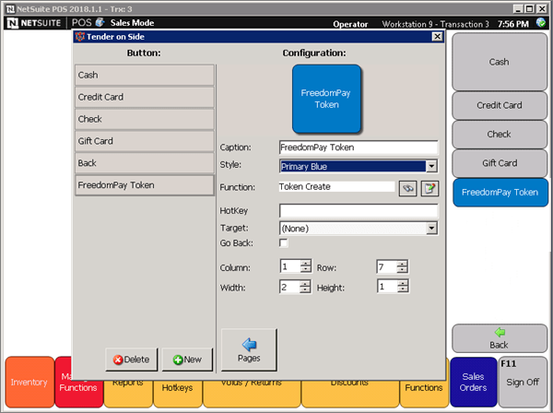Click the NetSuite logo in the header
Viewport: 553px width, 413px height.
[34, 23]
